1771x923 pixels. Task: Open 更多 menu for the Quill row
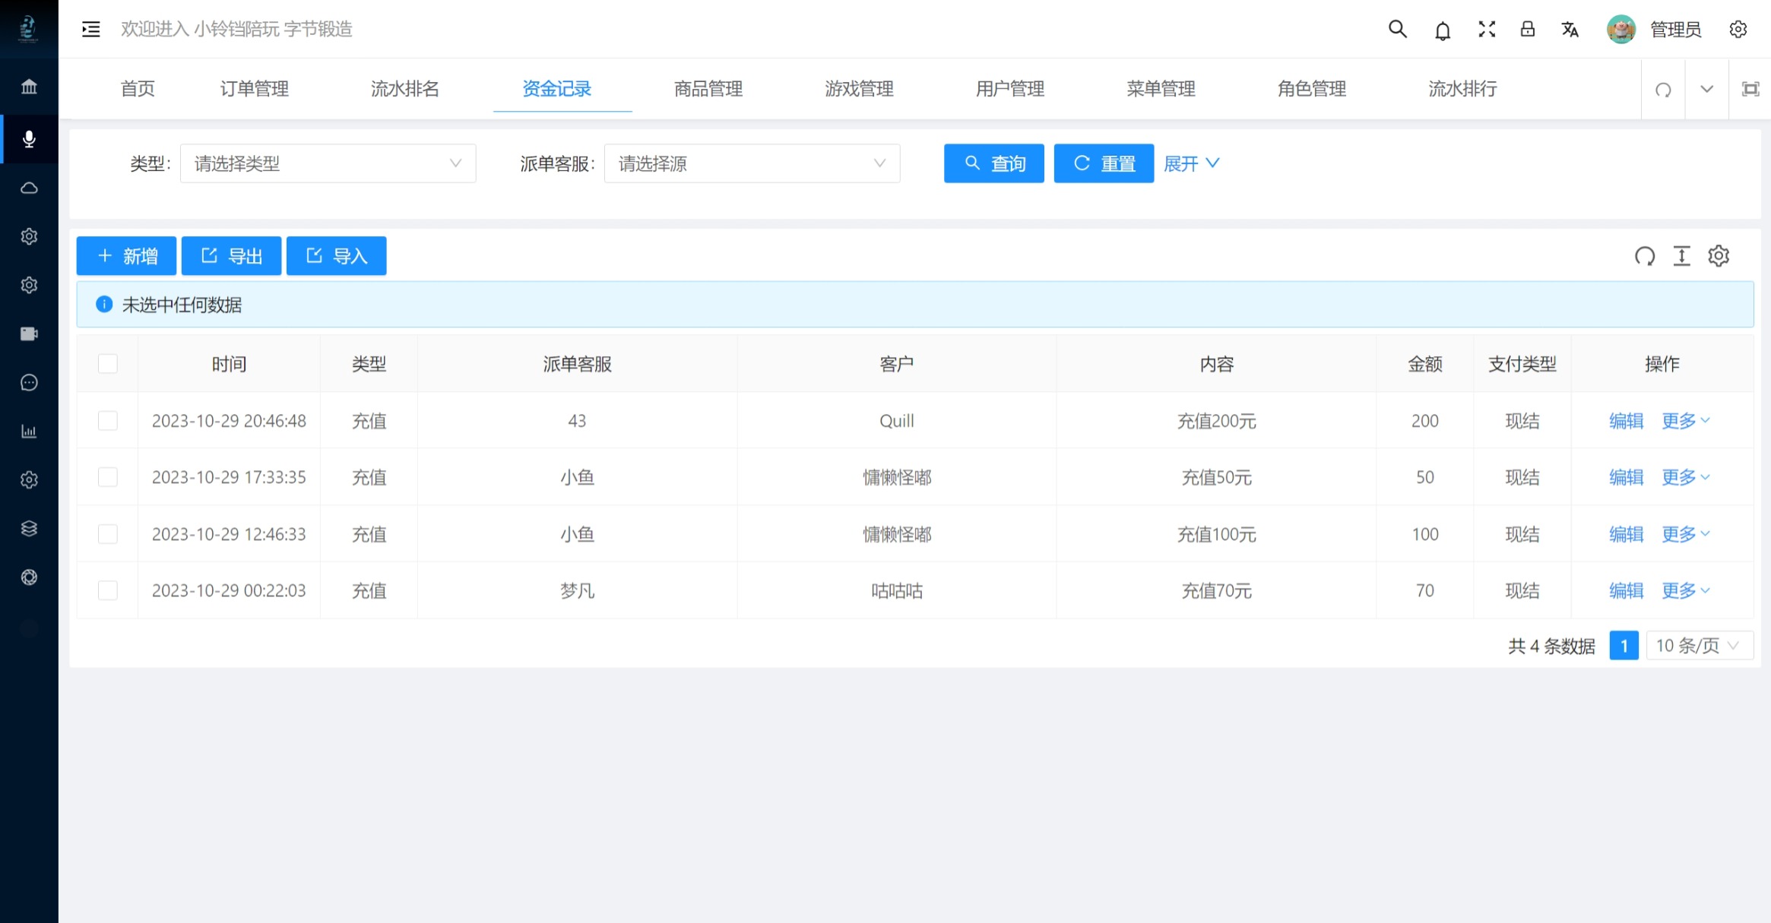click(x=1685, y=421)
